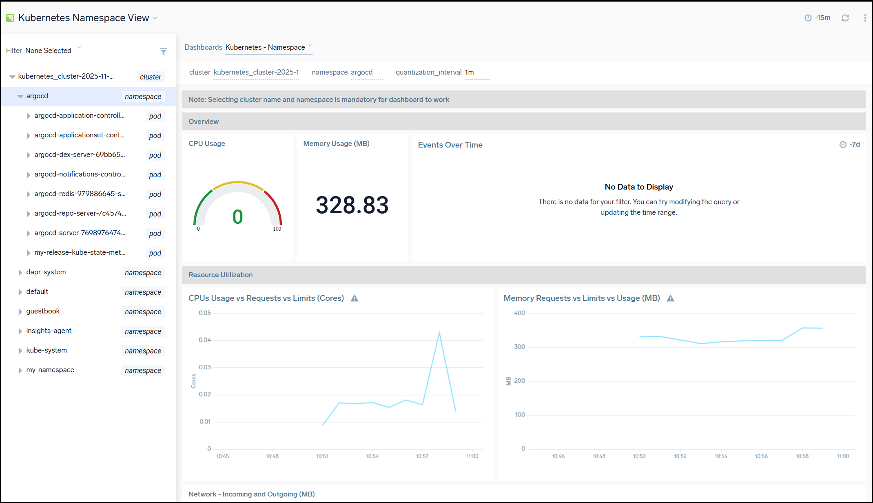Select the guestbook namespace item

[x=43, y=311]
